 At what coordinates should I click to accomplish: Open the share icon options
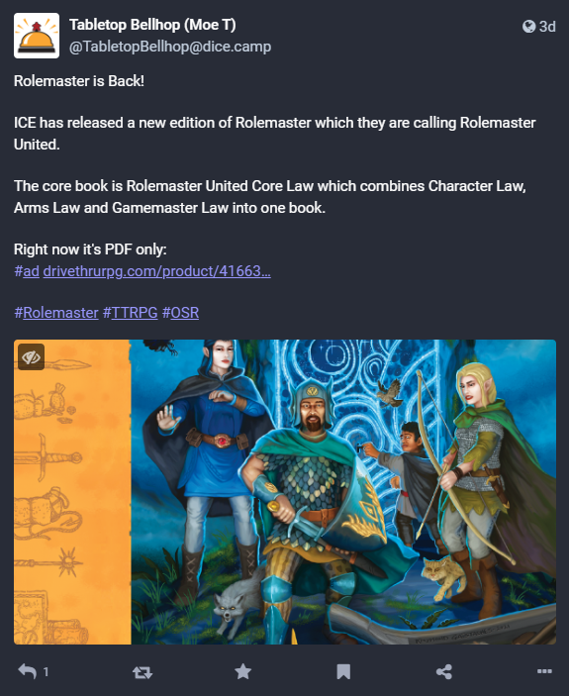[x=444, y=671]
